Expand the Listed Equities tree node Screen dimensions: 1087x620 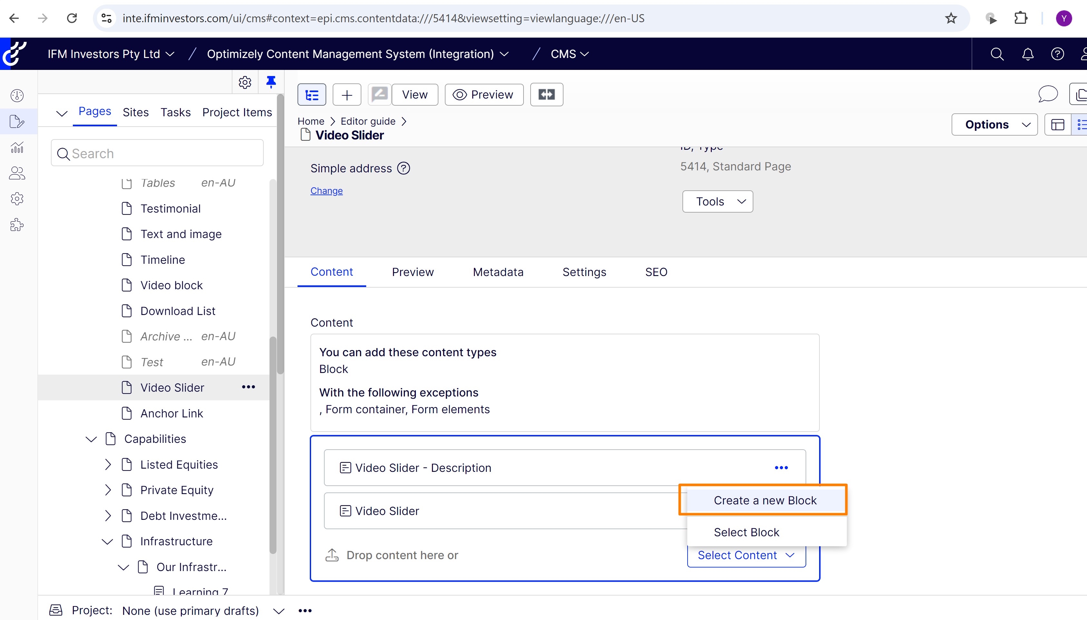point(108,464)
